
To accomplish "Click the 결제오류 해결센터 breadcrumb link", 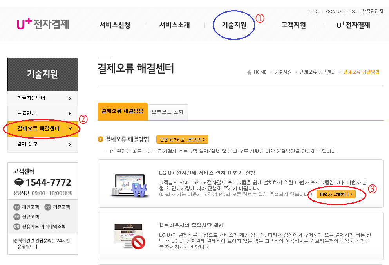I will click(x=318, y=72).
